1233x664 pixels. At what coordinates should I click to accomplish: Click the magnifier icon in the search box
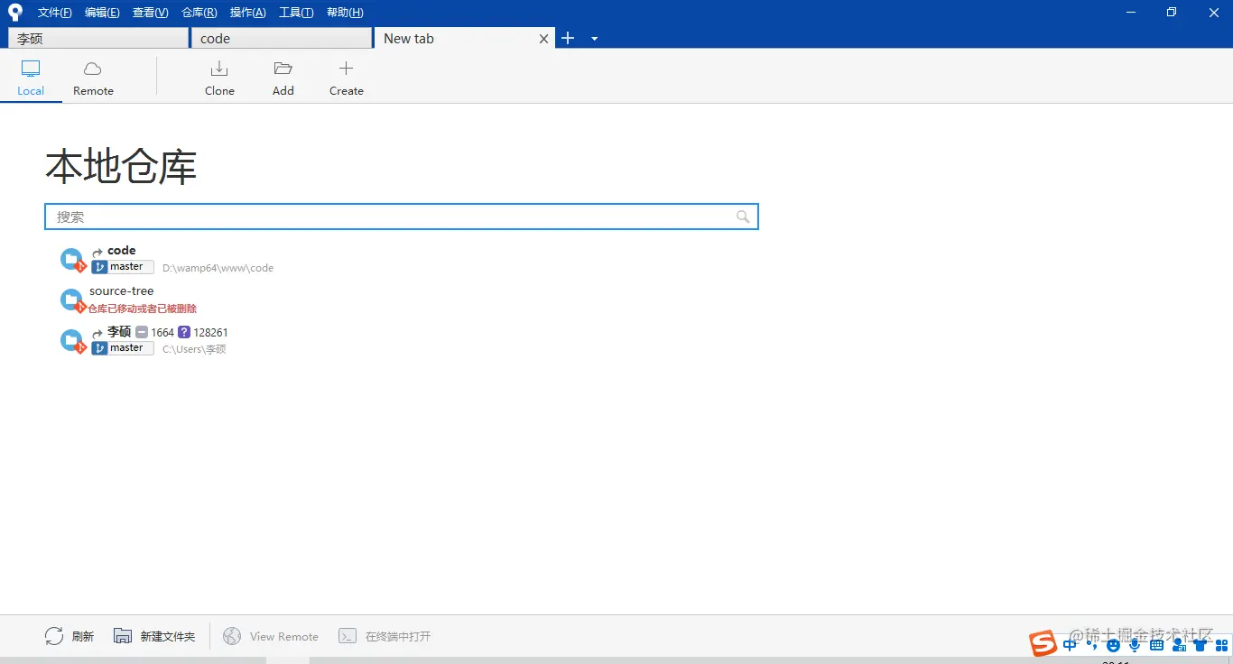pyautogui.click(x=743, y=217)
